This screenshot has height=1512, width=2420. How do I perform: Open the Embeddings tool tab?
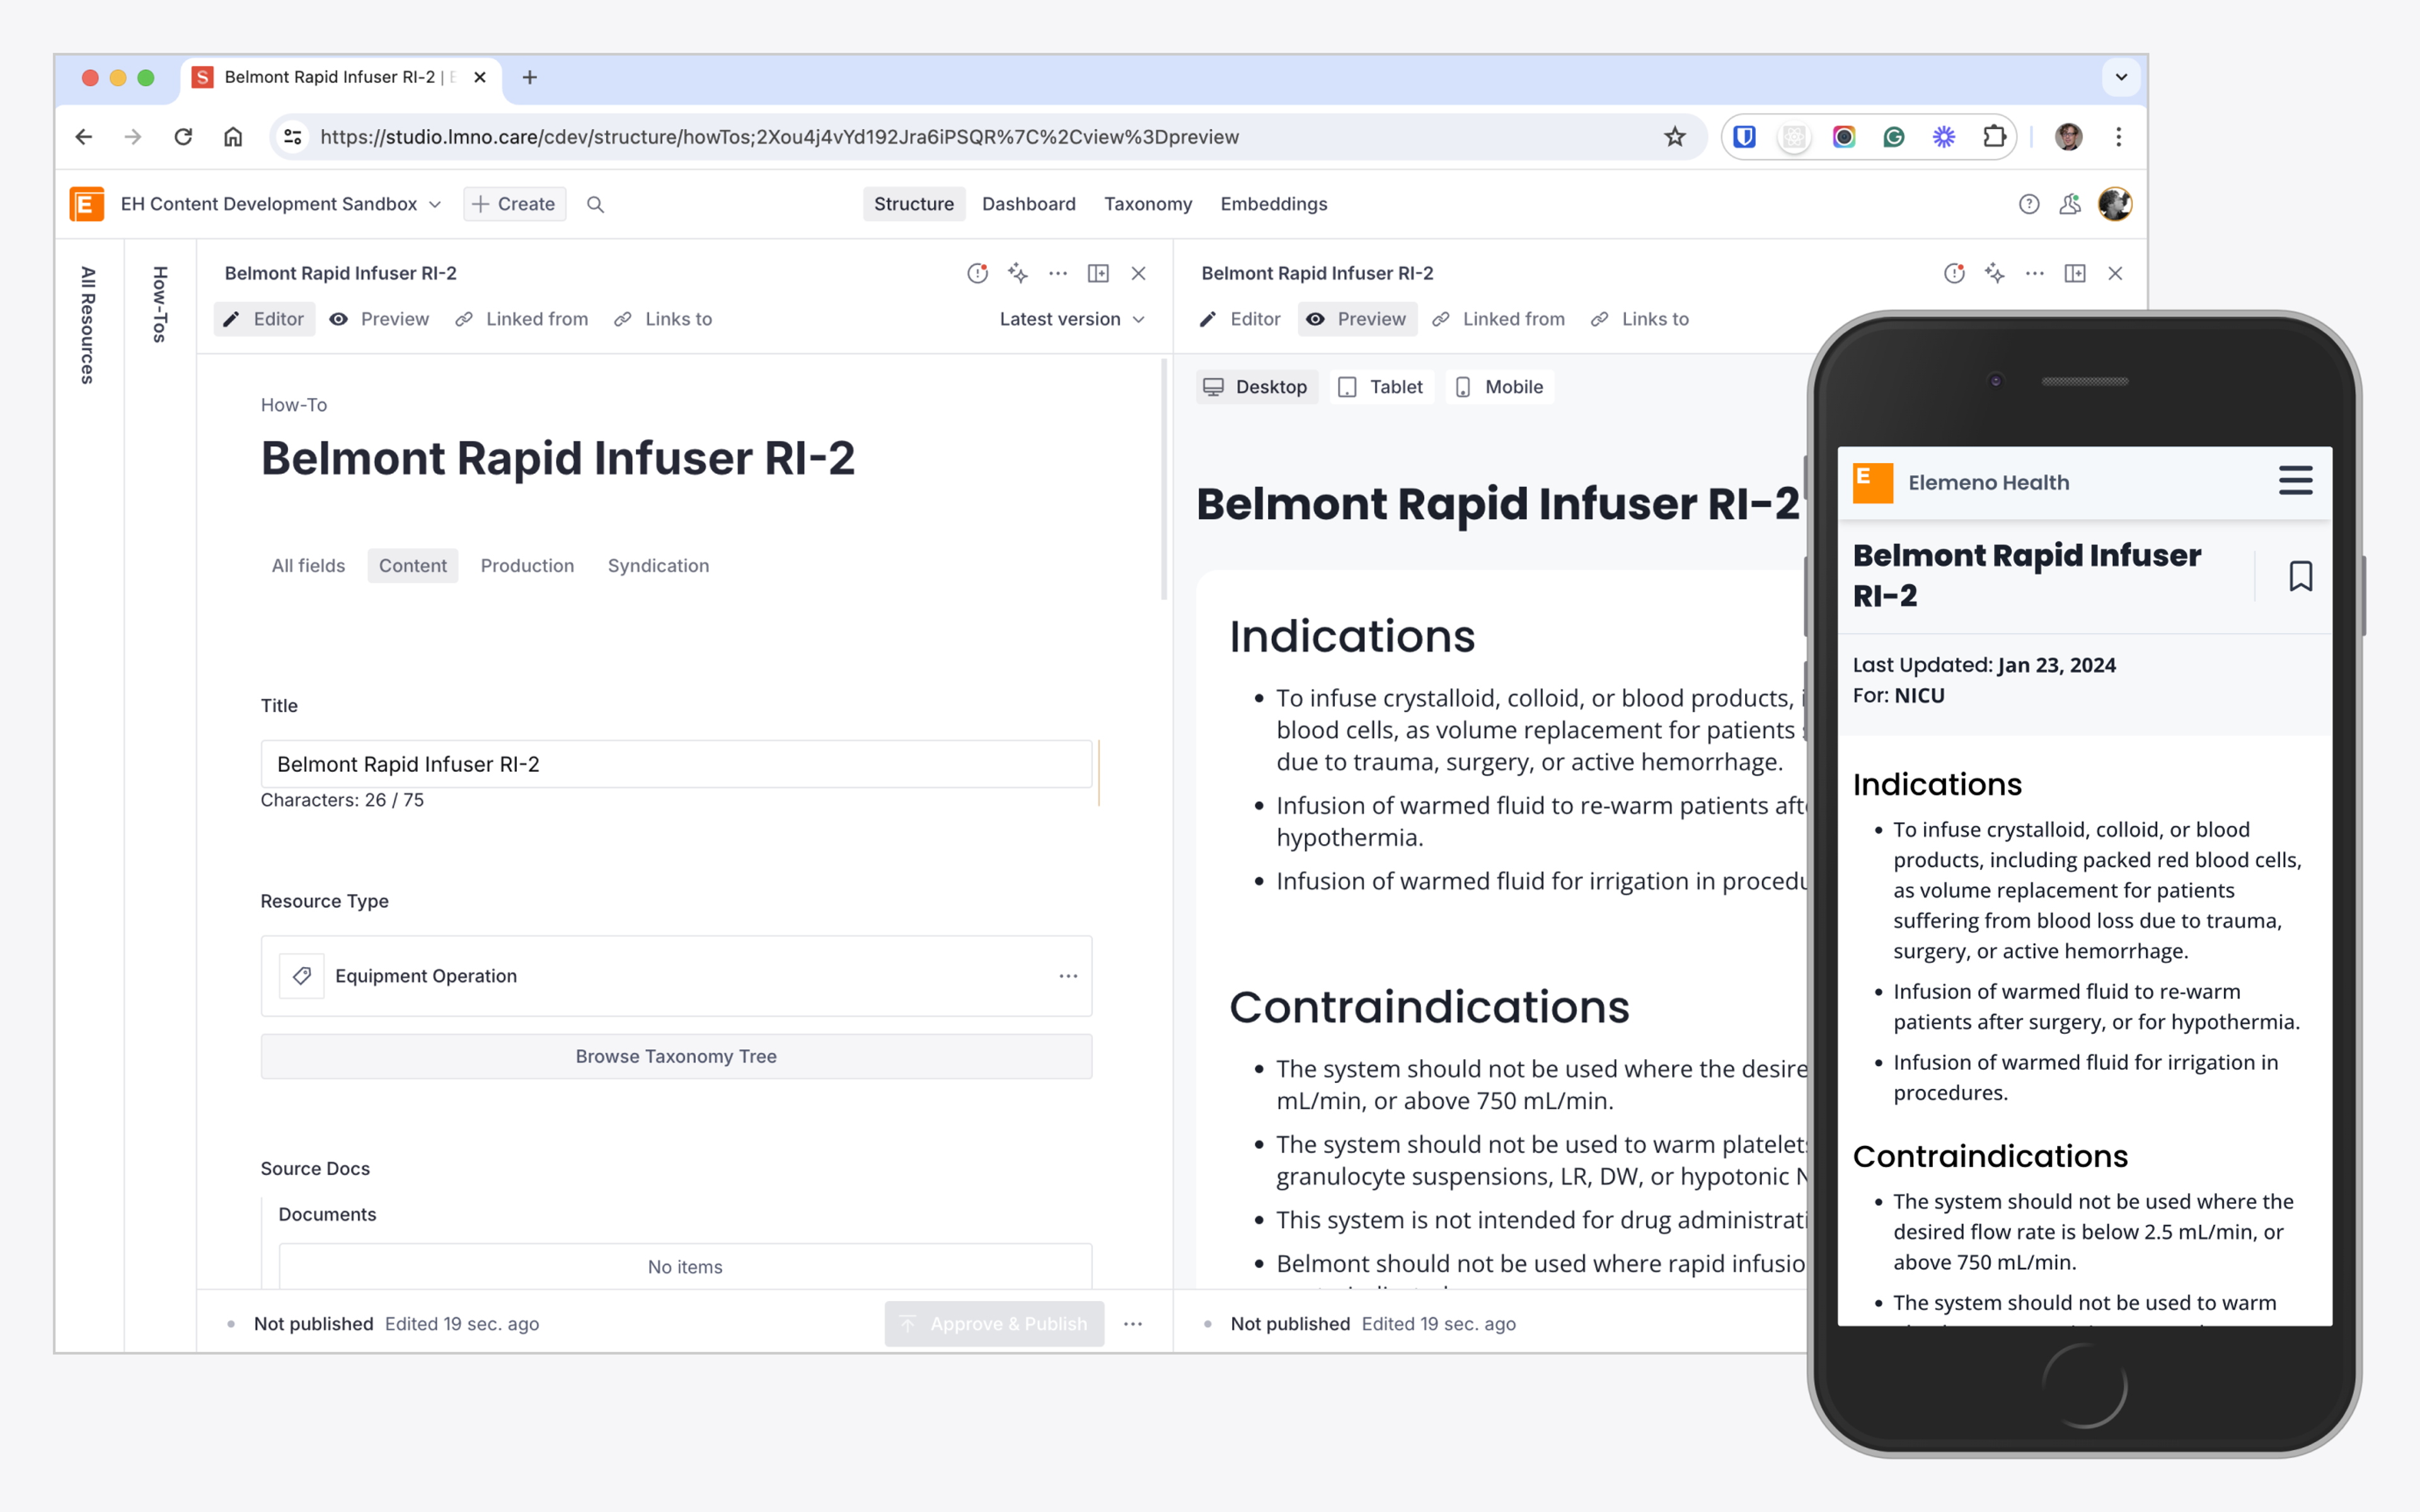coord(1274,204)
